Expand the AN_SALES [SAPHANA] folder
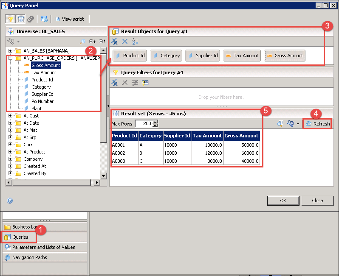This screenshot has width=339, height=276. point(11,51)
